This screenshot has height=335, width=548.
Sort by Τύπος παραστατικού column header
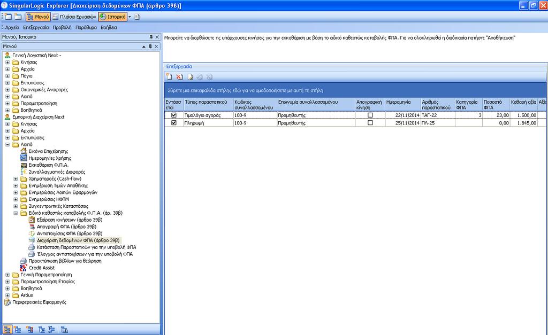209,104
